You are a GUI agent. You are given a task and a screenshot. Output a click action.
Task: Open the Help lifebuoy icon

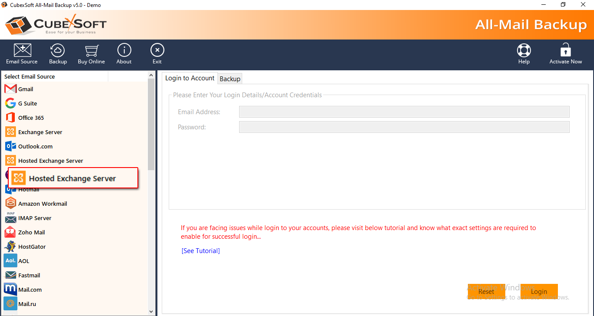tap(524, 50)
